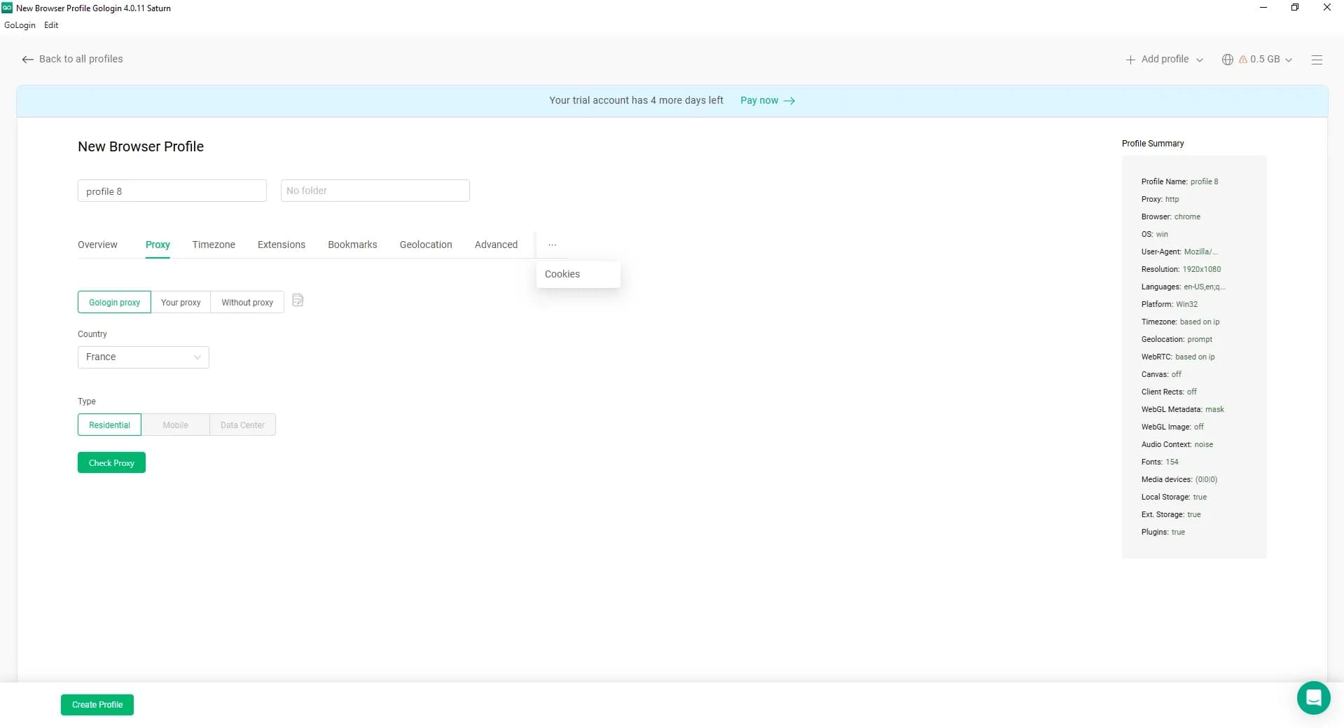This screenshot has width=1344, height=728.
Task: Click the 'Pay now' link
Action: [758, 100]
